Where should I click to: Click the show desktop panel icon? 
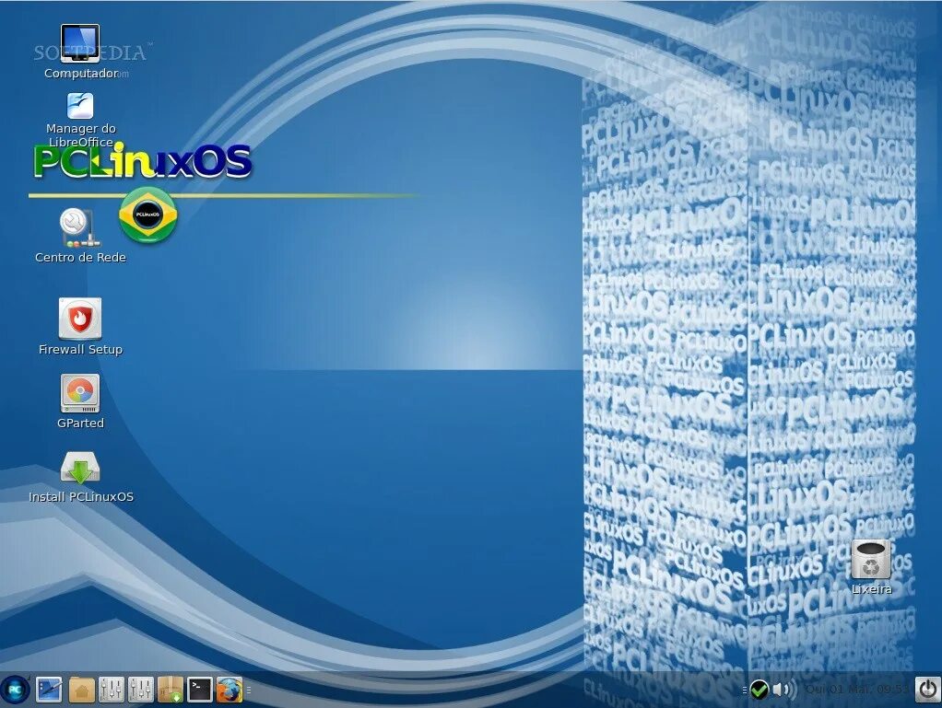tap(49, 690)
